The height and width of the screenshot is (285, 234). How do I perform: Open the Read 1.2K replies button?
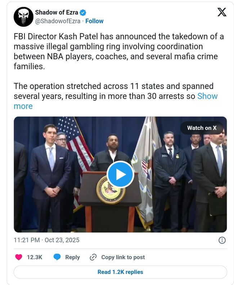120,272
